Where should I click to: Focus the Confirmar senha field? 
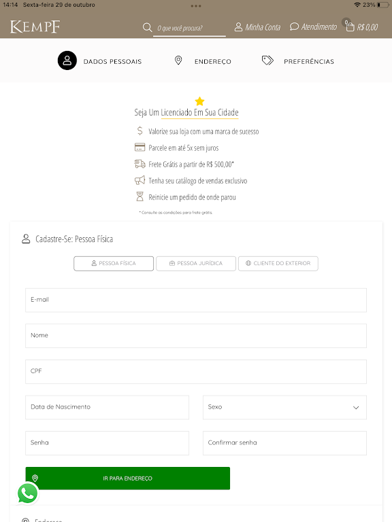coord(284,443)
